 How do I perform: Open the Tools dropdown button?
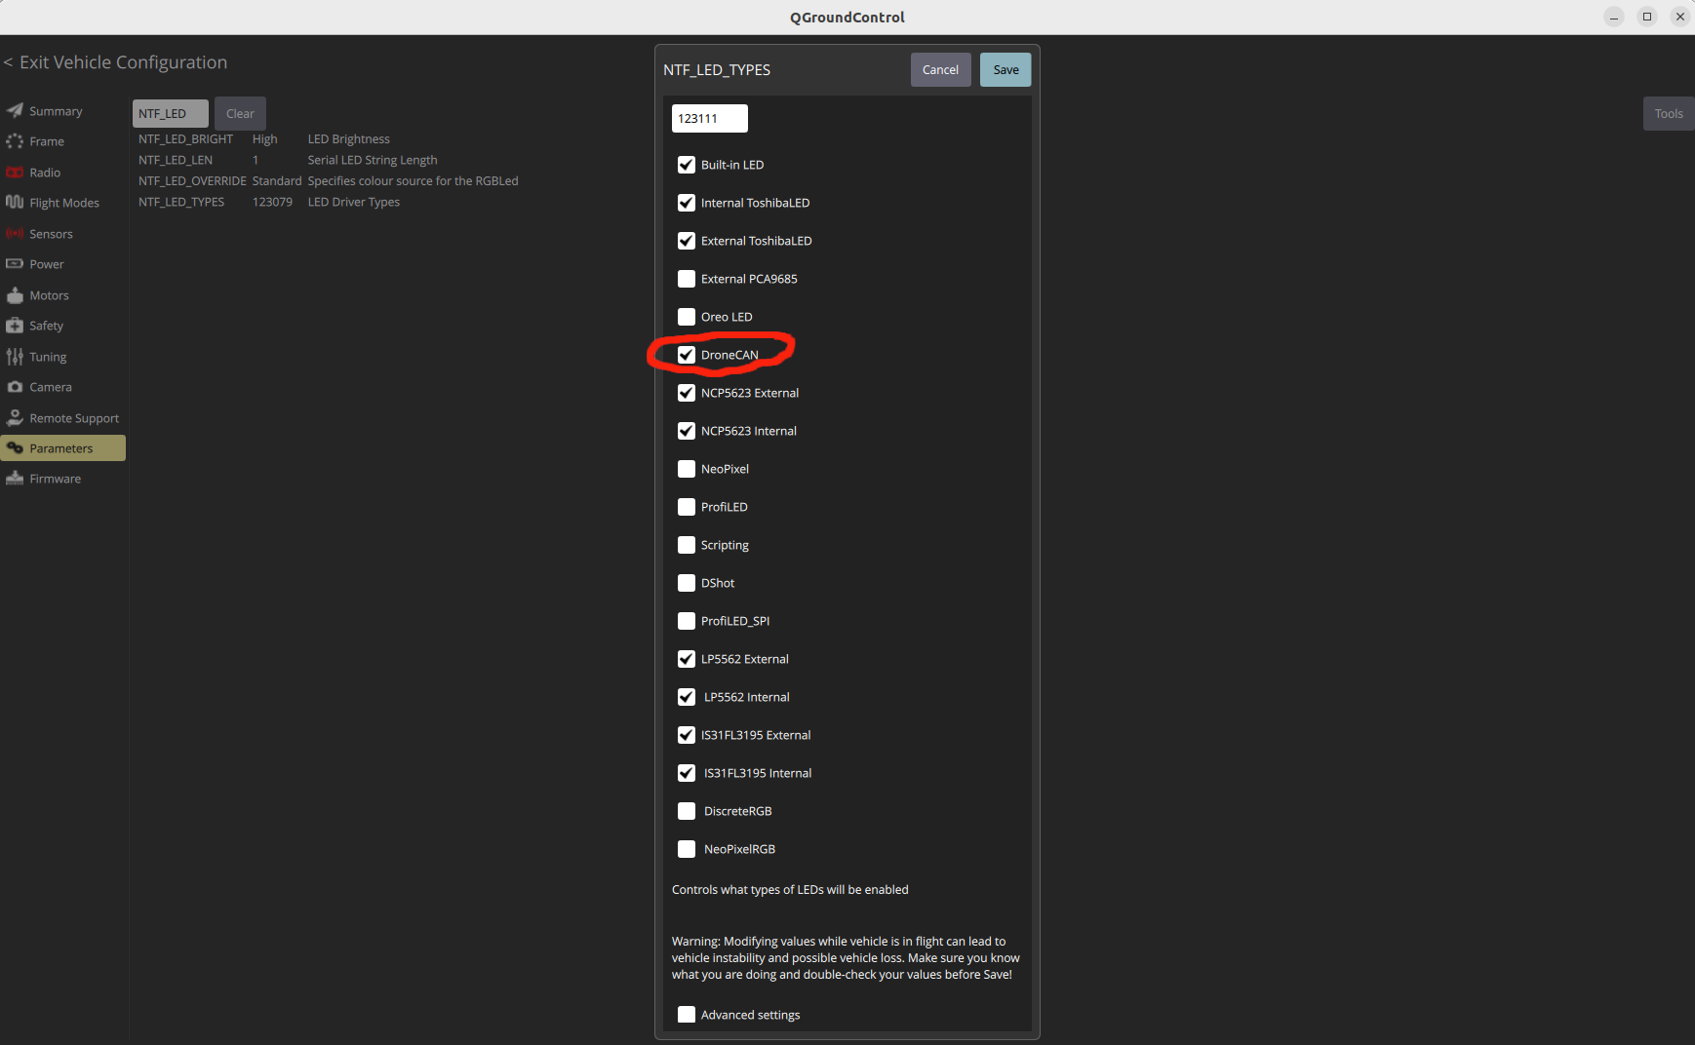[x=1668, y=114]
